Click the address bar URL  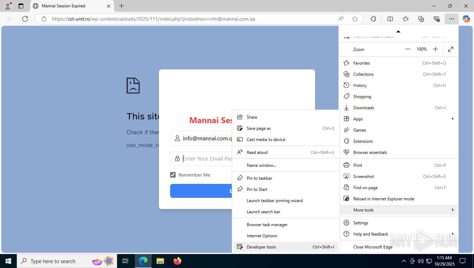[153, 19]
